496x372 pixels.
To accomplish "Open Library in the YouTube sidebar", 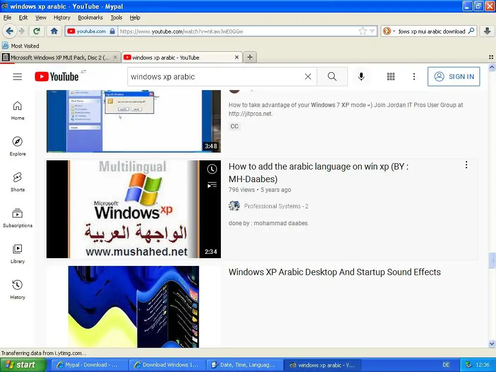I will pos(17,254).
